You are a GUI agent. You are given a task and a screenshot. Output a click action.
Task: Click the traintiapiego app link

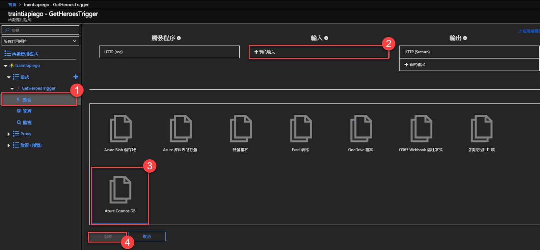pyautogui.click(x=27, y=65)
